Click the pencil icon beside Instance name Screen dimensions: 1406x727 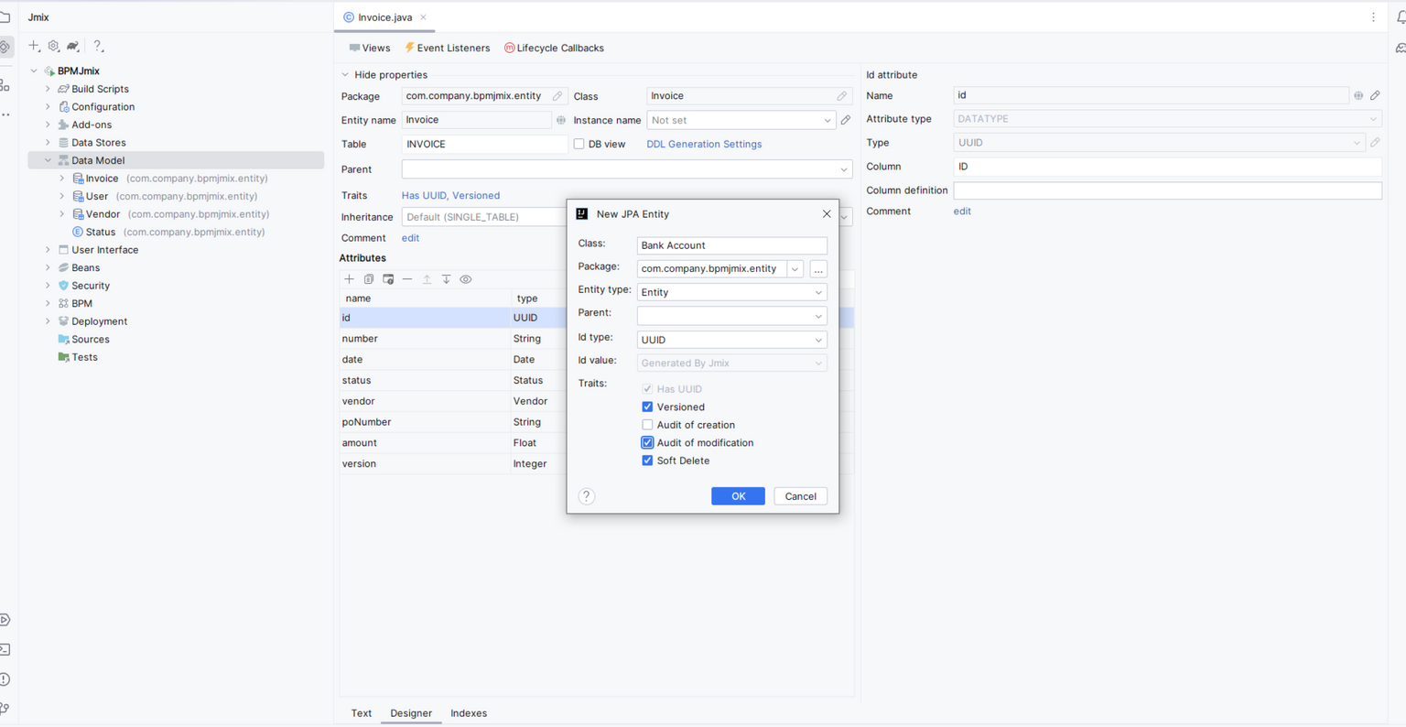coord(846,120)
